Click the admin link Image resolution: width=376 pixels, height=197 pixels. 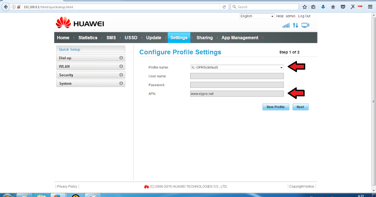coord(290,16)
